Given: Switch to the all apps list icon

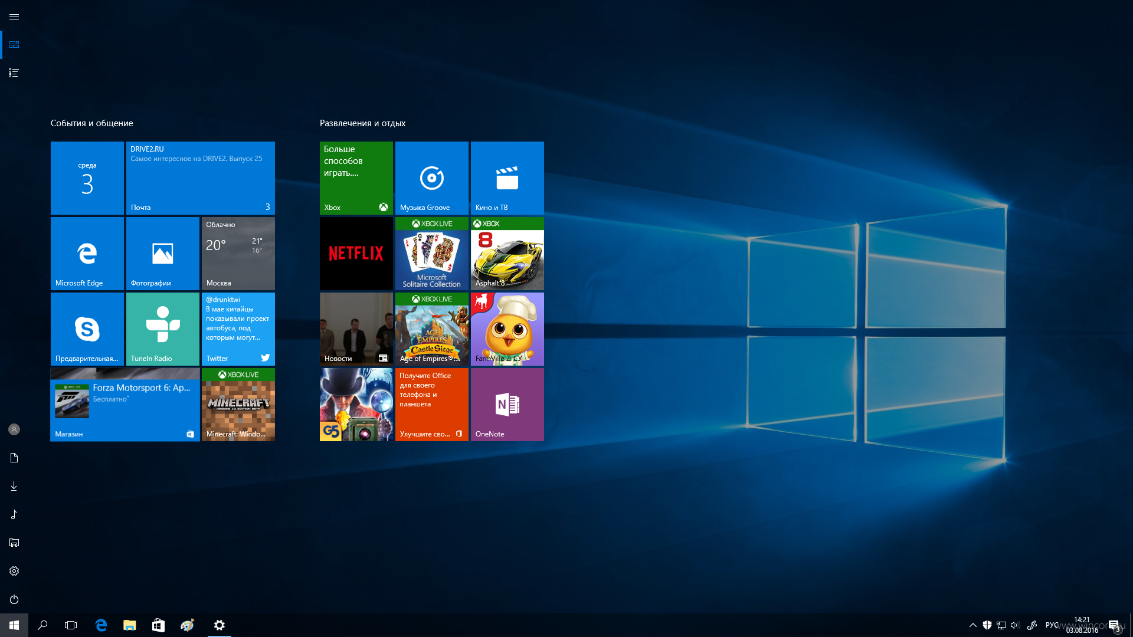Looking at the screenshot, I should pyautogui.click(x=14, y=73).
